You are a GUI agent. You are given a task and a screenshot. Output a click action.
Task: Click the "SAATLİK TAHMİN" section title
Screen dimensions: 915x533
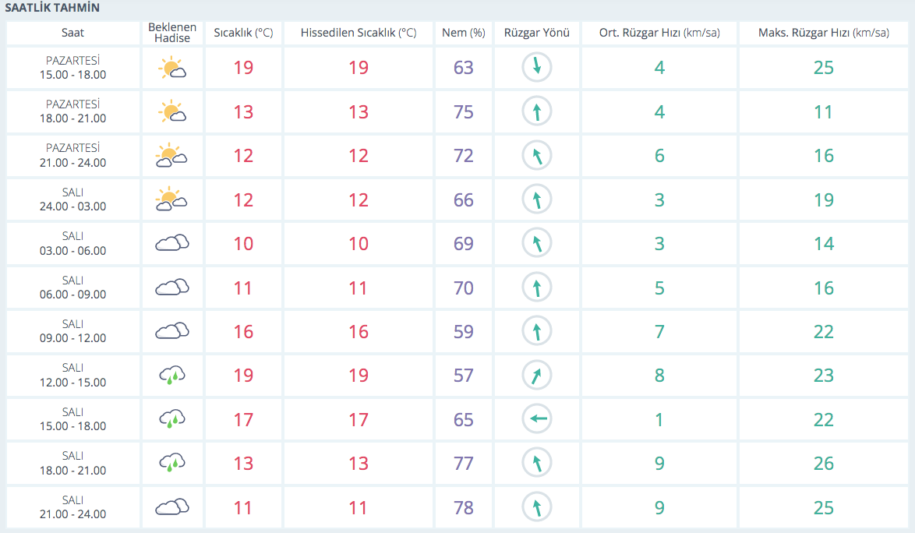pos(52,8)
